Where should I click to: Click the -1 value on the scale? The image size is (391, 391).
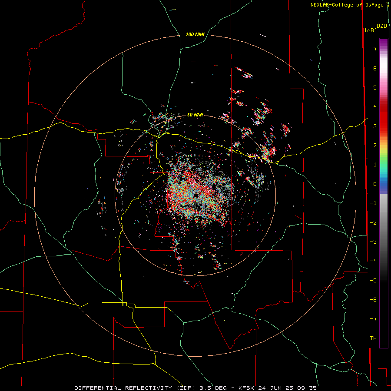(373, 203)
